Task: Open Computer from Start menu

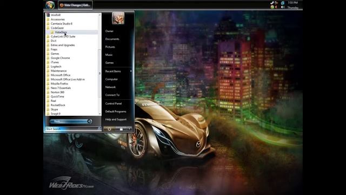Action: pos(111,79)
